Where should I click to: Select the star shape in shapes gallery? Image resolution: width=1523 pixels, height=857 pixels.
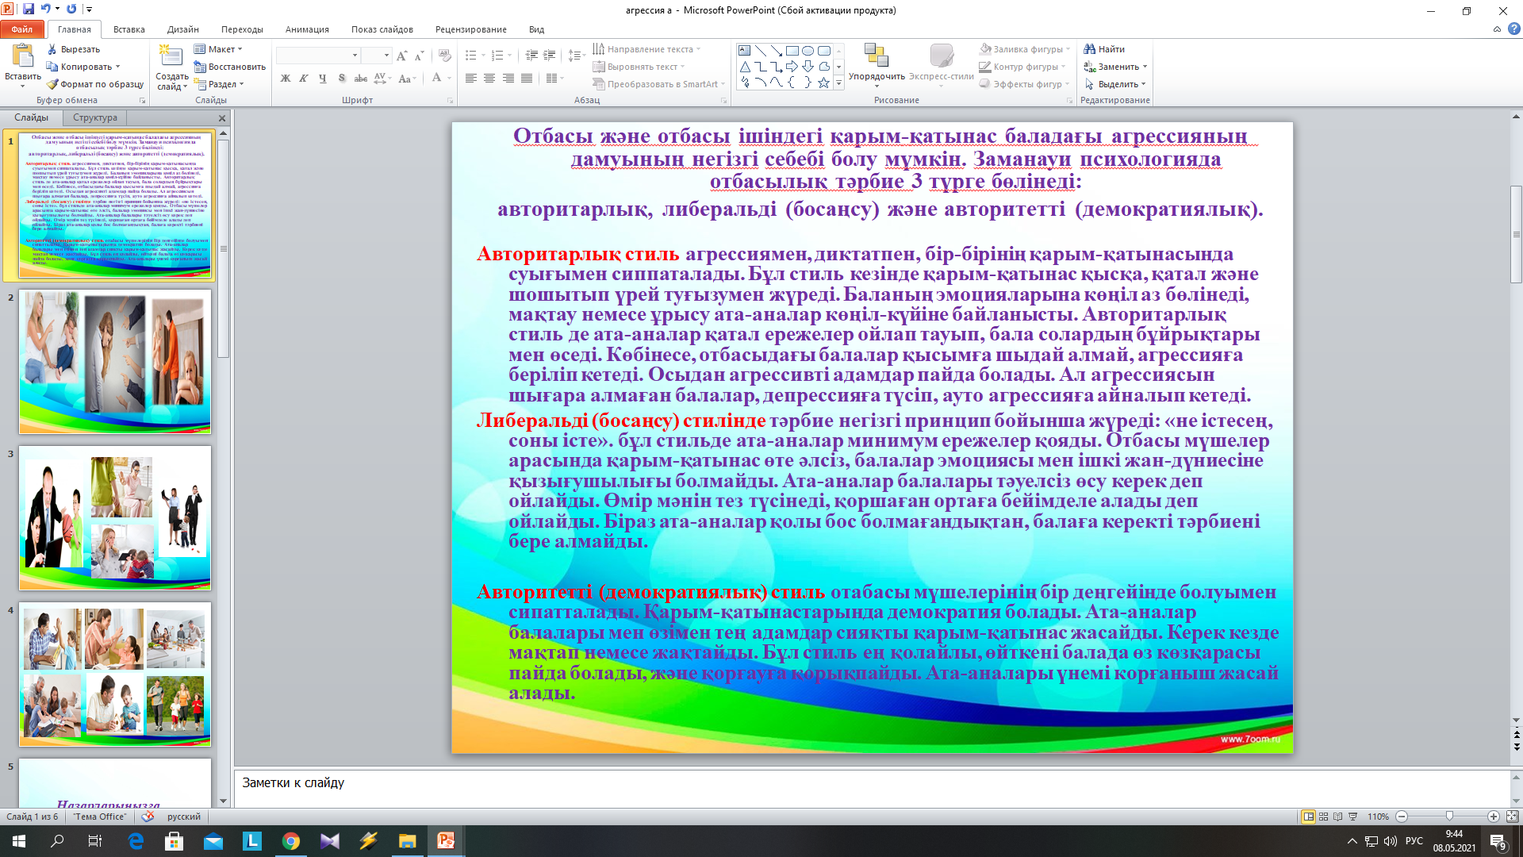coord(823,83)
